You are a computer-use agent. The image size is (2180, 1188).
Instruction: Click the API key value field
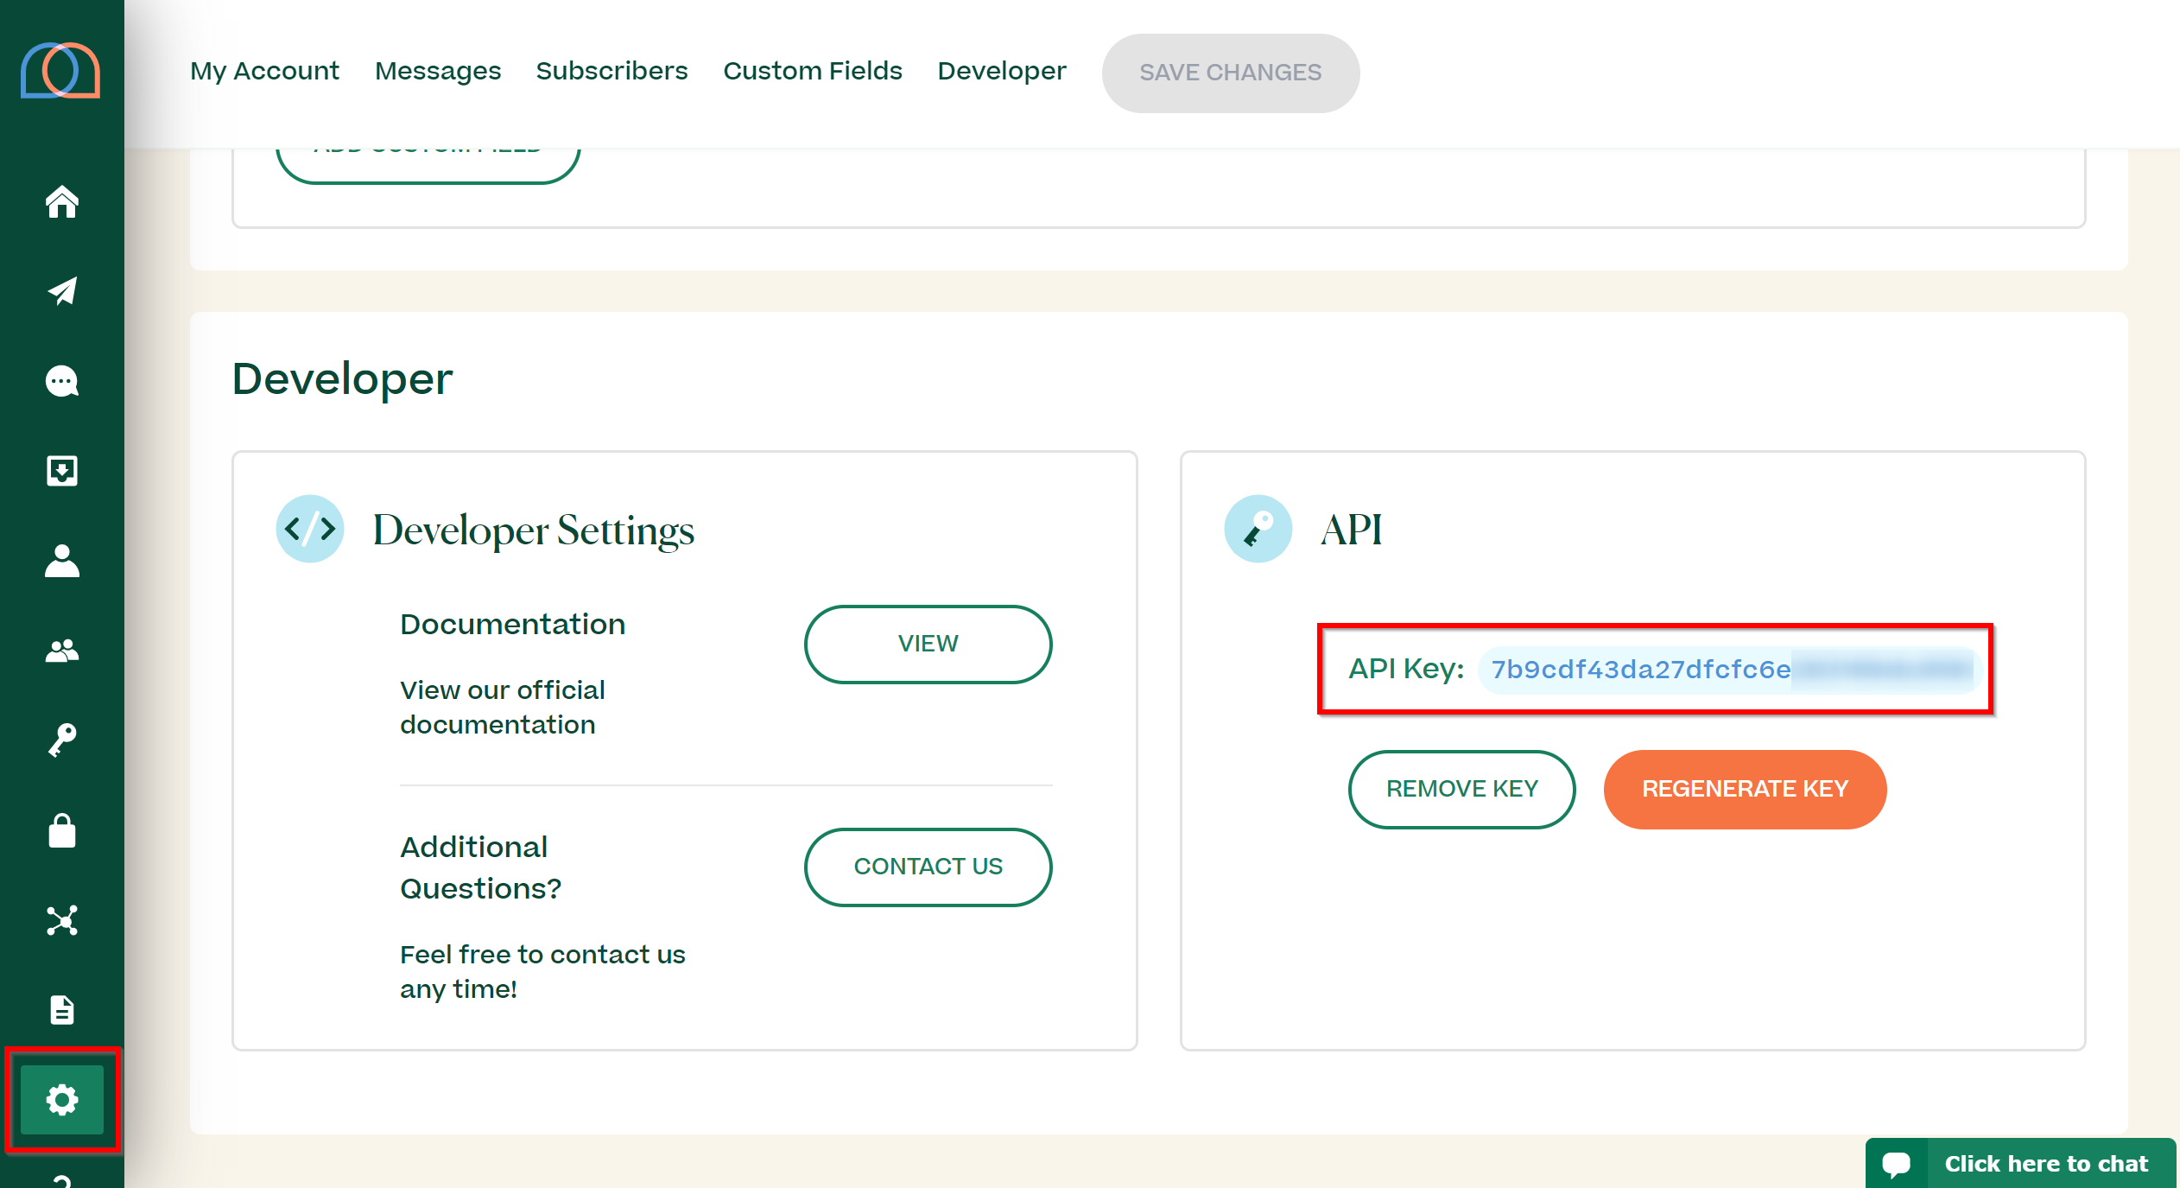coord(1729,670)
